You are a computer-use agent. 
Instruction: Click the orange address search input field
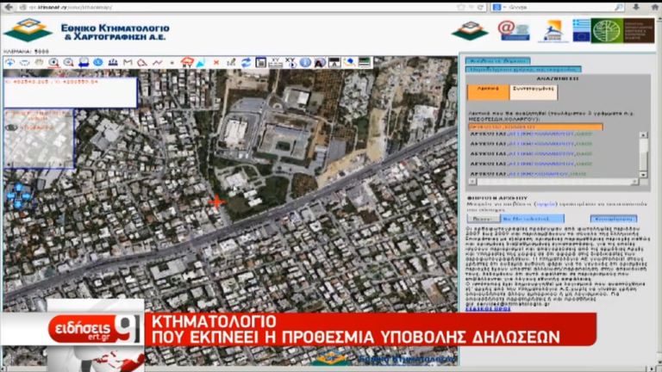point(535,127)
